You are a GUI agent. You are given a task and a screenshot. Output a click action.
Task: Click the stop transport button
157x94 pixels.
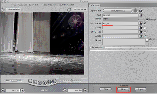pyautogui.click(x=40, y=83)
